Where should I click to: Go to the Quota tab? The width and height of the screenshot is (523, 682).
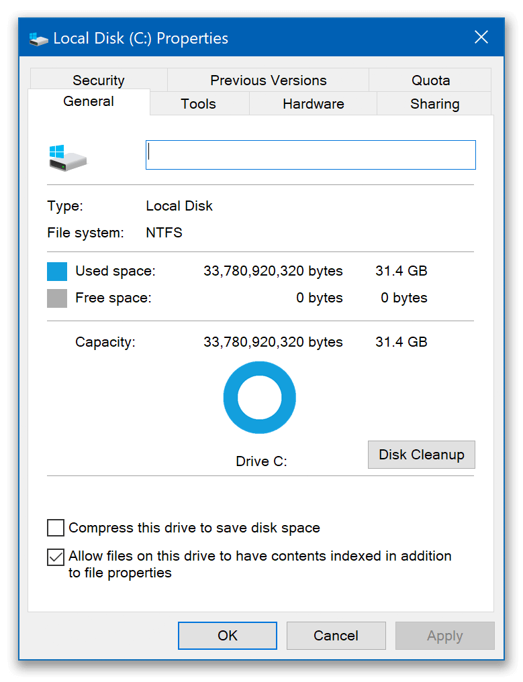click(430, 80)
